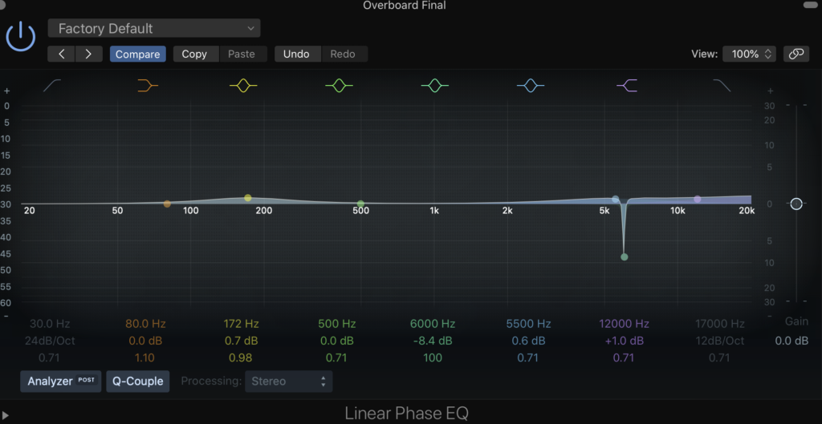Toggle the plugin power bypass button

click(x=21, y=37)
